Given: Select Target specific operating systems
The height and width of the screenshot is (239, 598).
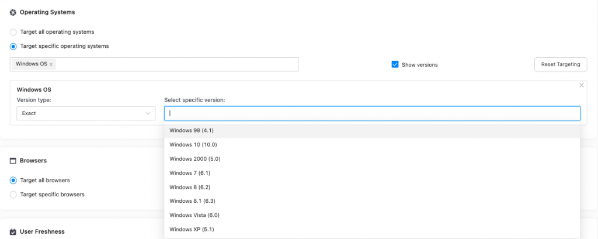Looking at the screenshot, I should (13, 46).
